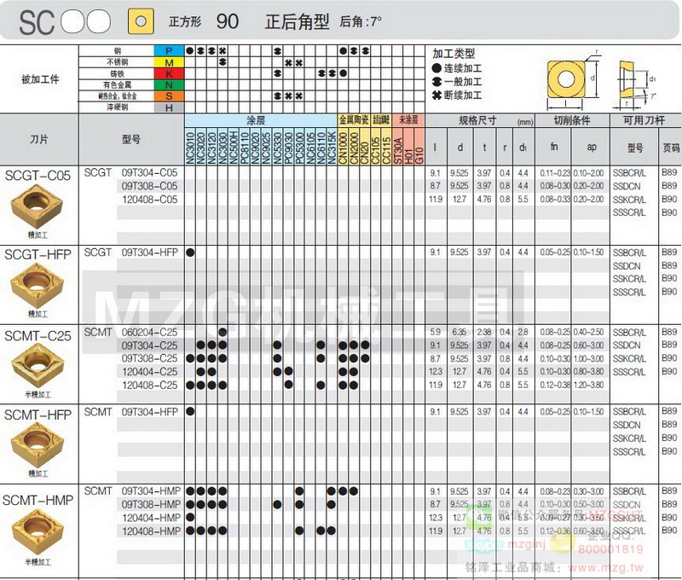Click the green N non-ferrous metal swatch
Image resolution: width=682 pixels, height=580 pixels.
(169, 84)
